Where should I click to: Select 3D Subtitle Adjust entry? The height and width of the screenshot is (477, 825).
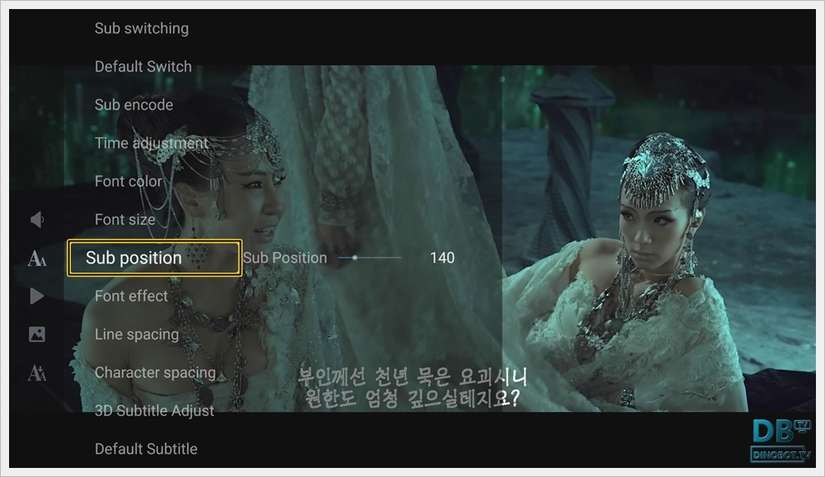pyautogui.click(x=154, y=411)
